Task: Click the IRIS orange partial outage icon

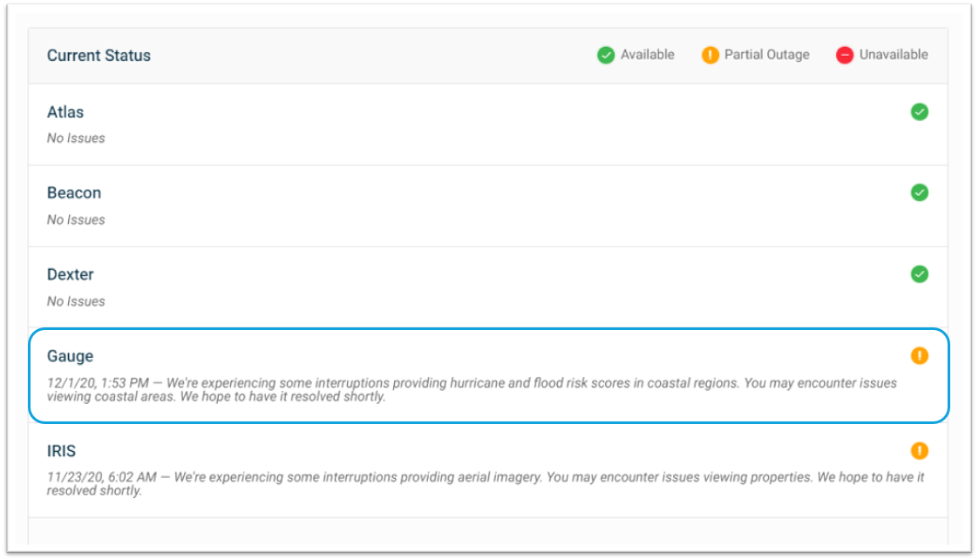Action: coord(919,451)
